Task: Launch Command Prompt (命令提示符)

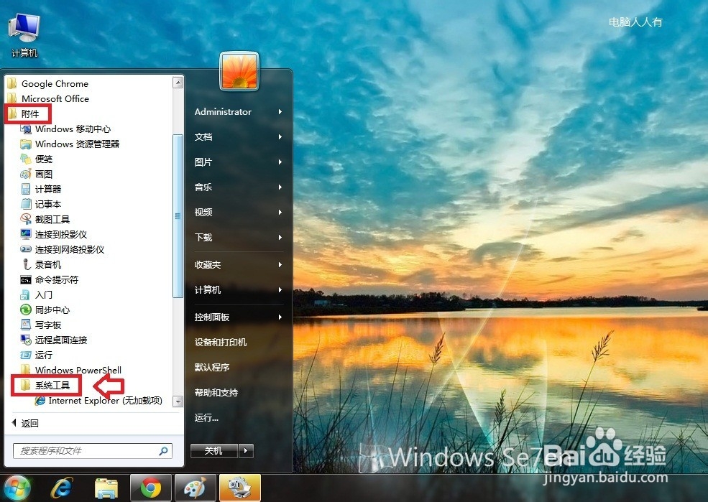Action: (58, 279)
